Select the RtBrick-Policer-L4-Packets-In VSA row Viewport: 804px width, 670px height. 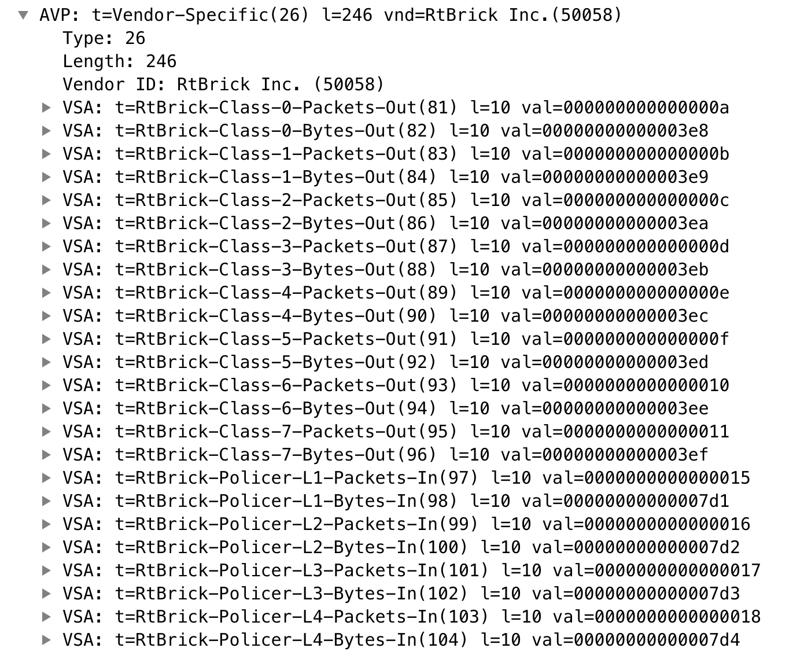[411, 617]
